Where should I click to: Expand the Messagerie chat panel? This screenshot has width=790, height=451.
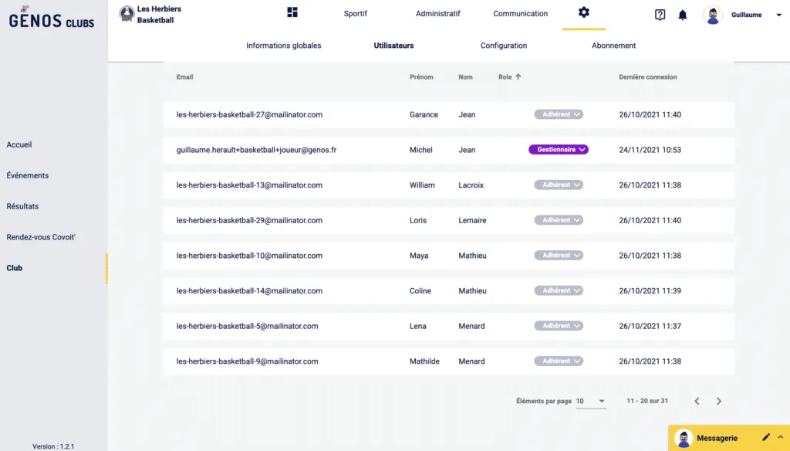[x=780, y=438]
